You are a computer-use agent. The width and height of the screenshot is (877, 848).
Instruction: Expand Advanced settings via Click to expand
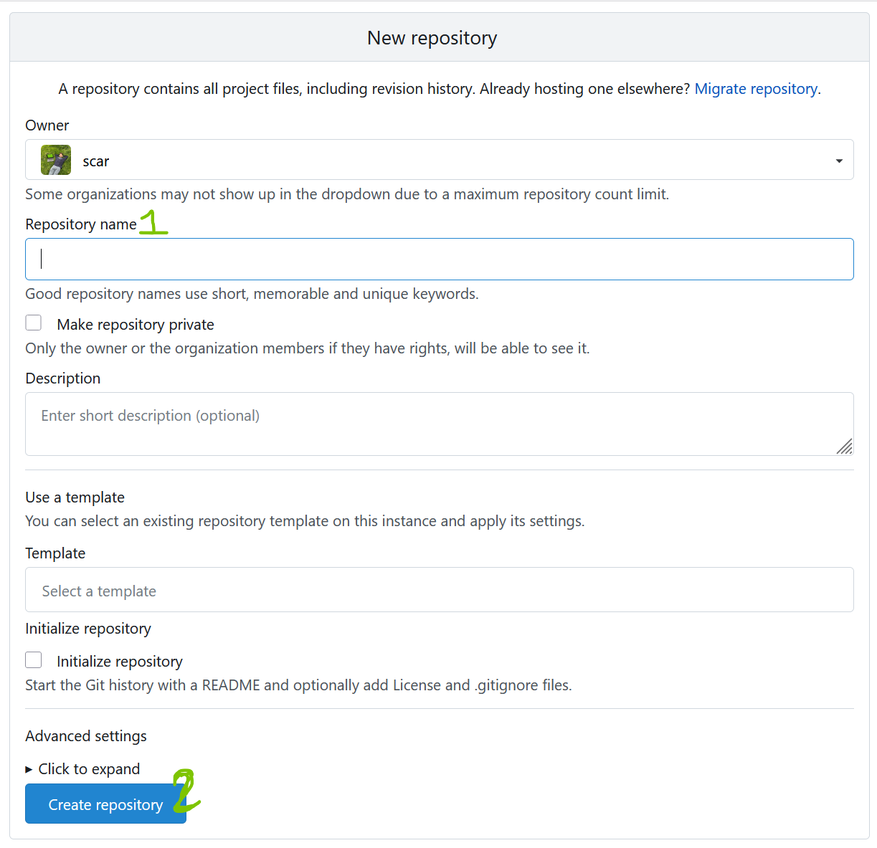pos(89,769)
